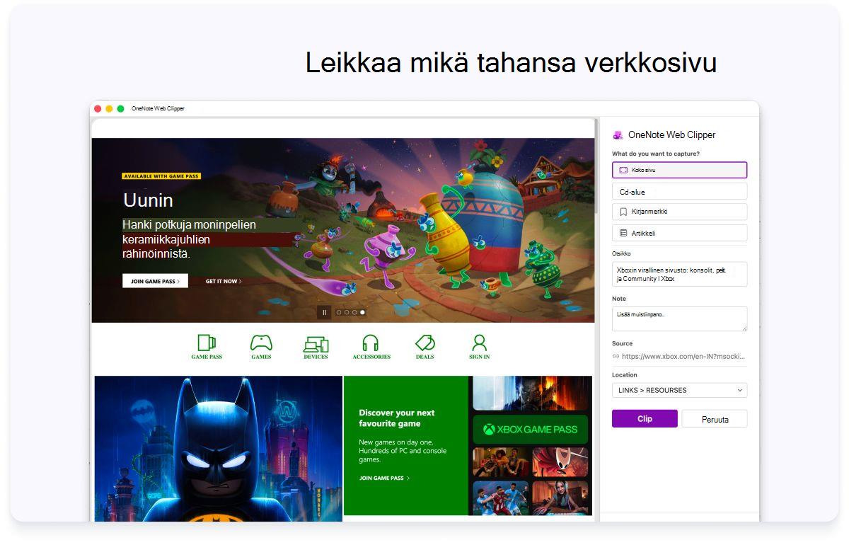Choose the Artikkeli capture option

point(679,233)
